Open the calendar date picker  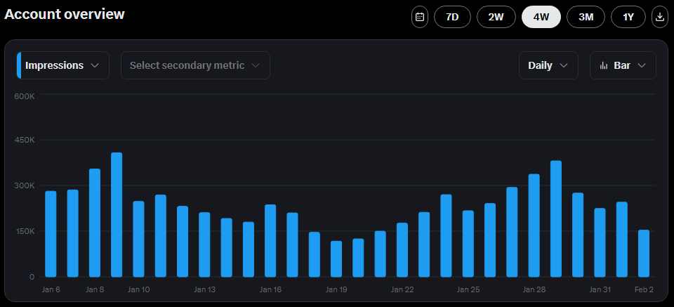[419, 17]
